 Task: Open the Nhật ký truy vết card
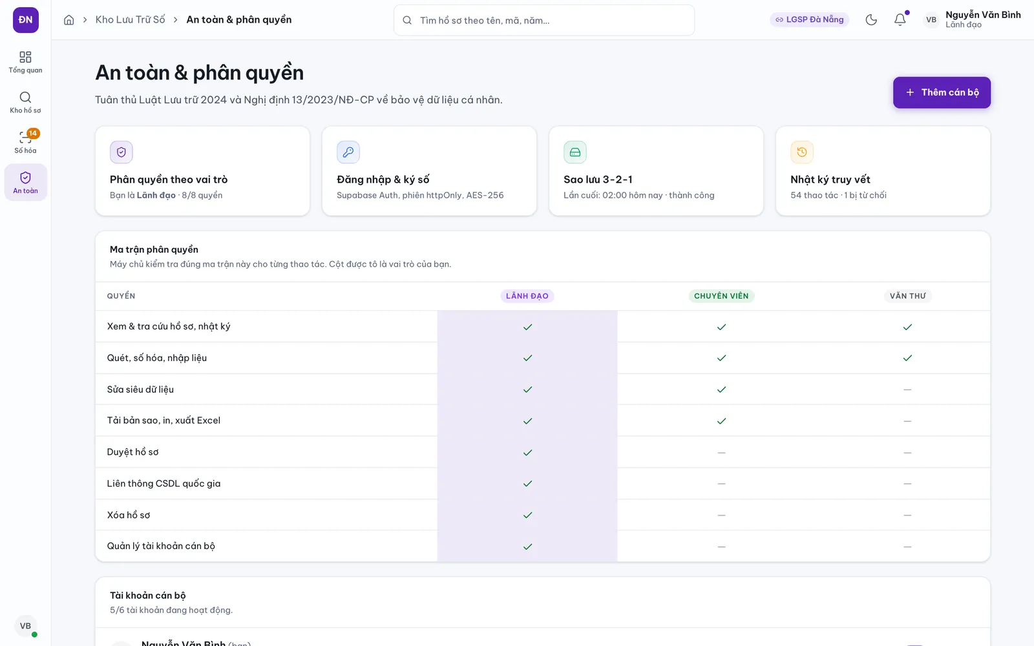[x=883, y=171]
